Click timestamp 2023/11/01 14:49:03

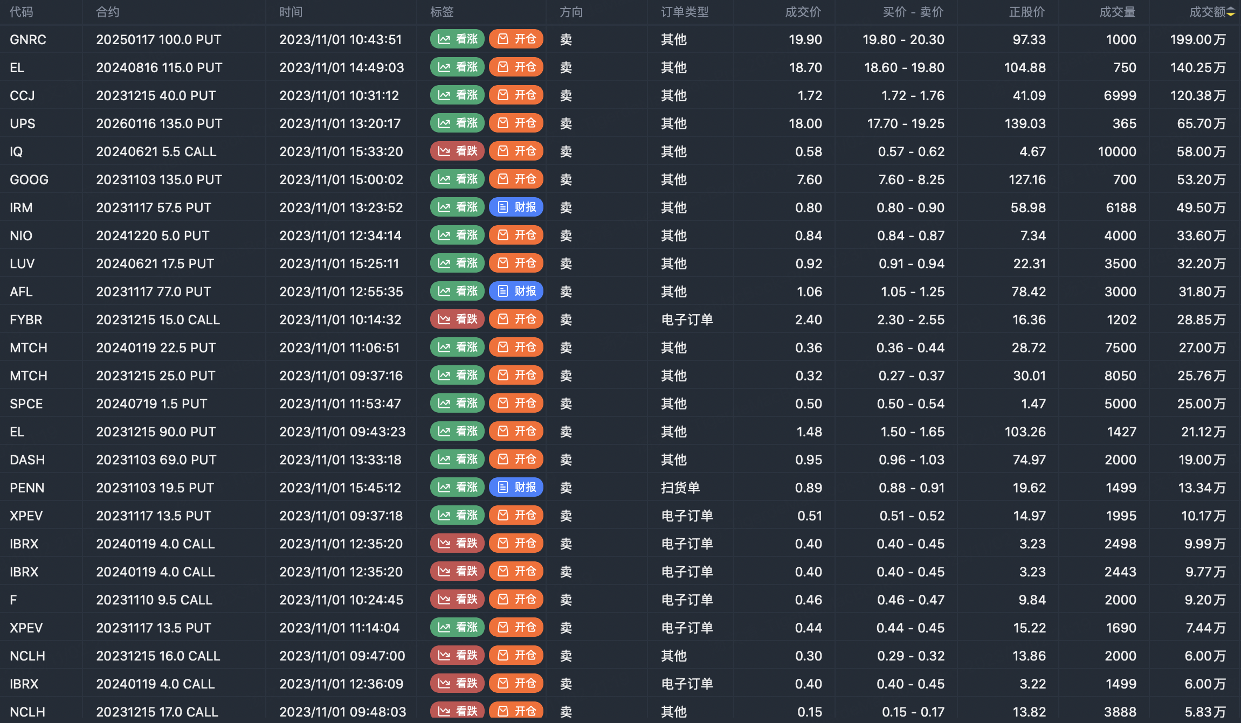pyautogui.click(x=342, y=67)
